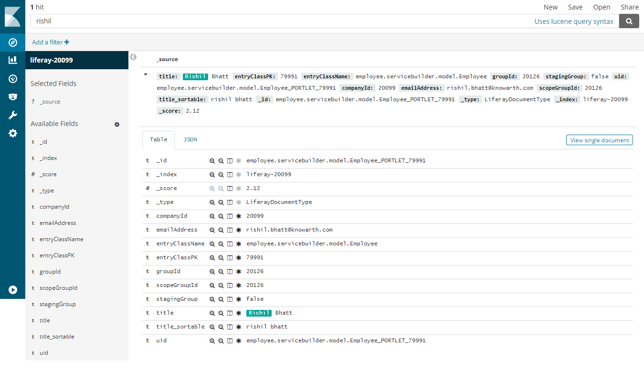Open Dev Tools wrench icon
This screenshot has height=371, width=644.
tap(13, 115)
